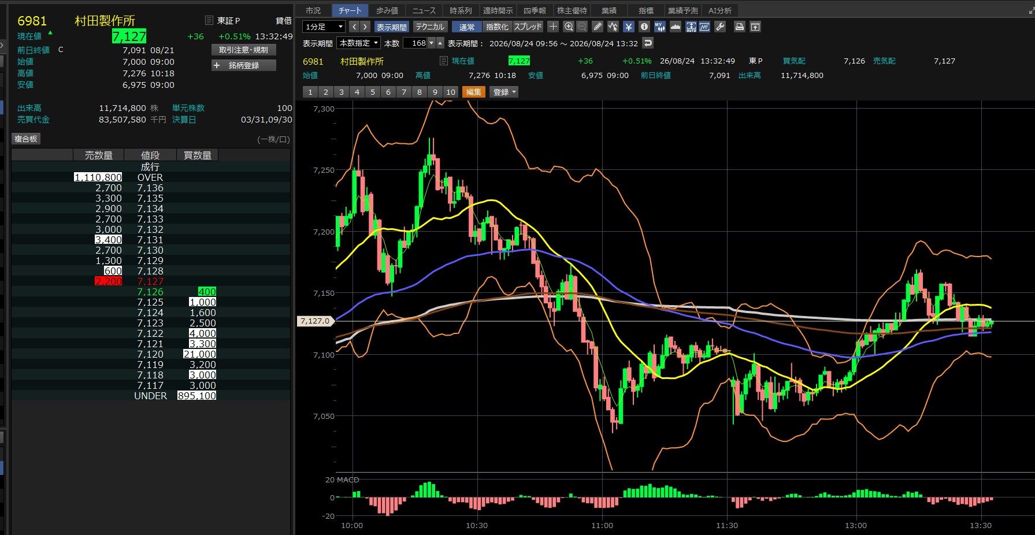Toggle the indicator sub-chart display icon

(x=704, y=27)
